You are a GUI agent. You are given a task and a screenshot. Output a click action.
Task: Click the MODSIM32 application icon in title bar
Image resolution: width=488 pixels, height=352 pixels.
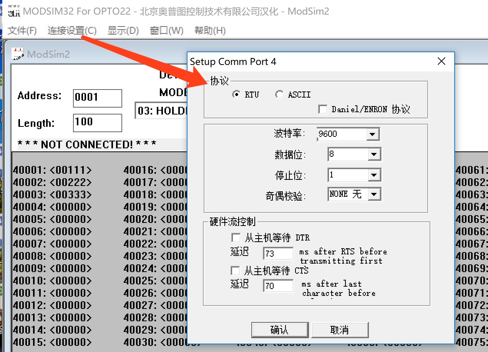point(14,12)
